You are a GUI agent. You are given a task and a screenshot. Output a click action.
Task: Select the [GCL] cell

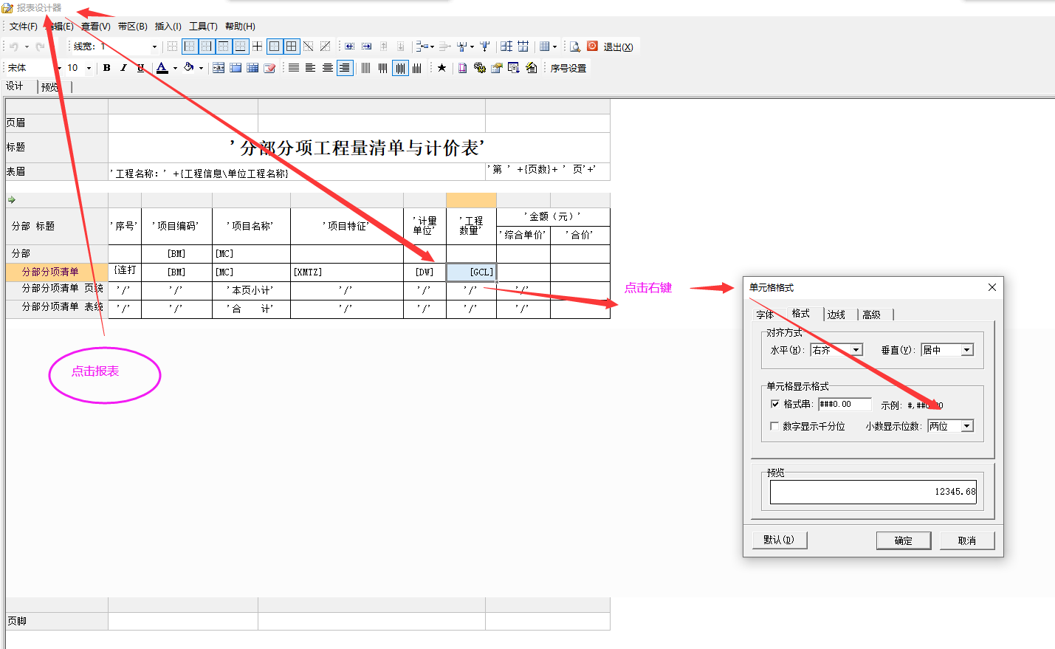pyautogui.click(x=471, y=272)
